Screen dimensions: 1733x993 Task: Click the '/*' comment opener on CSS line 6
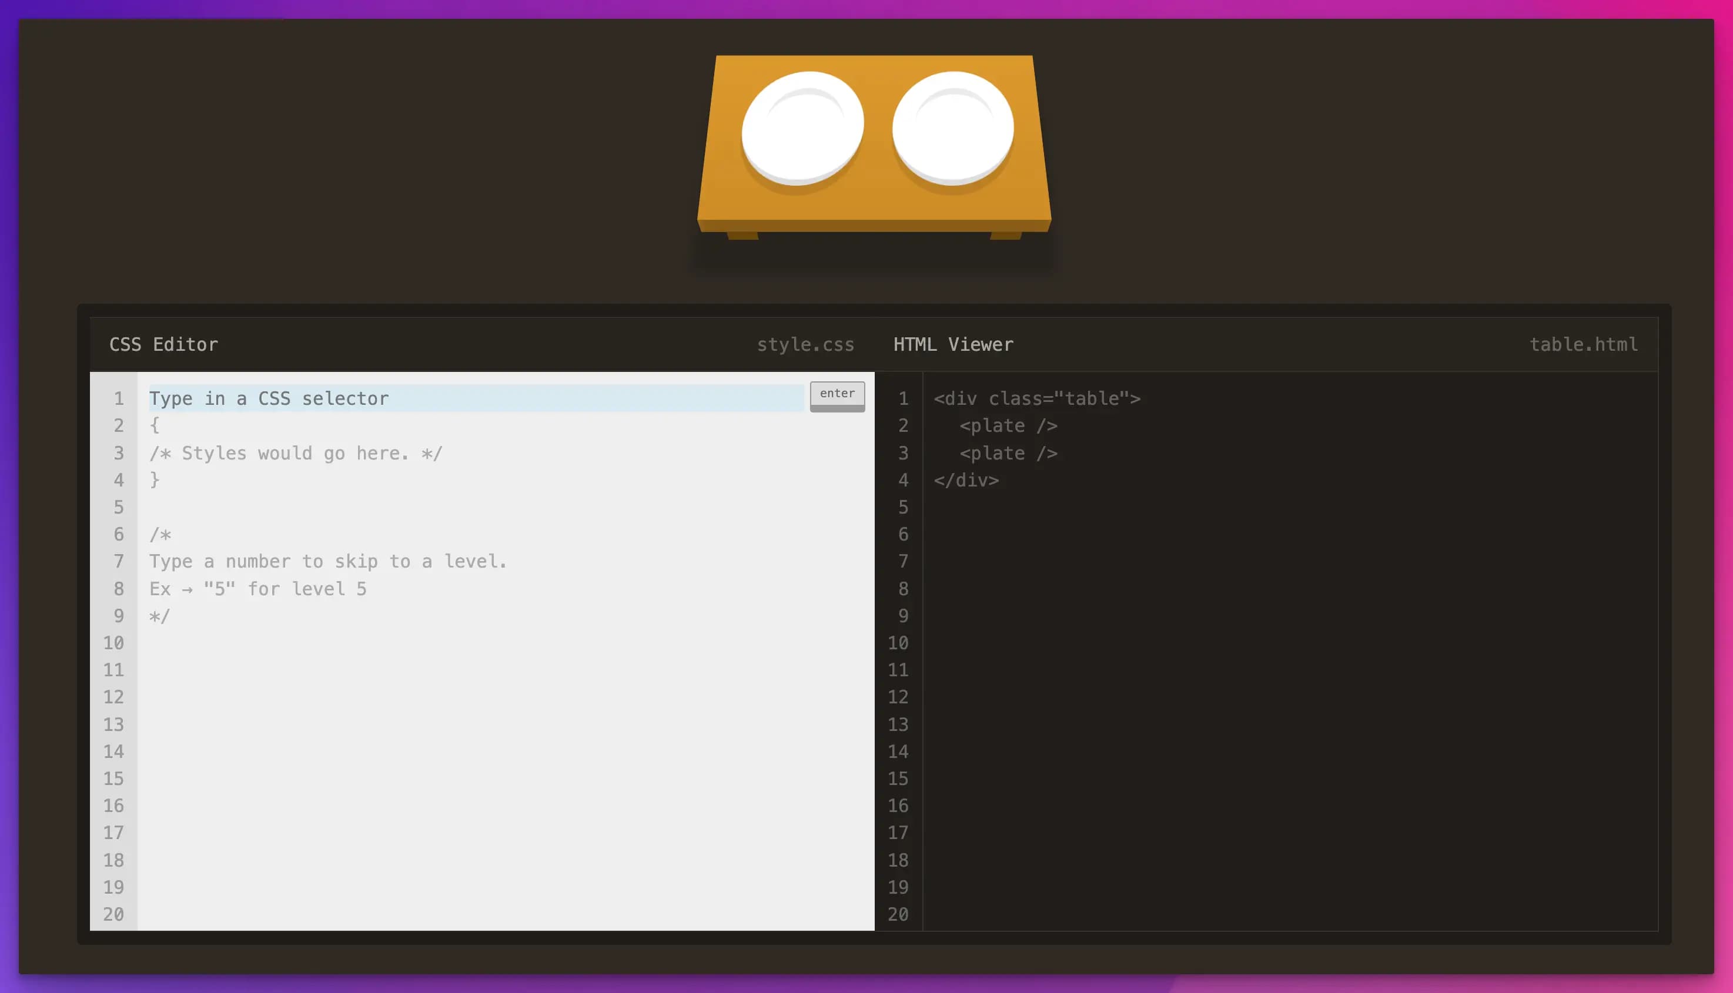point(160,534)
